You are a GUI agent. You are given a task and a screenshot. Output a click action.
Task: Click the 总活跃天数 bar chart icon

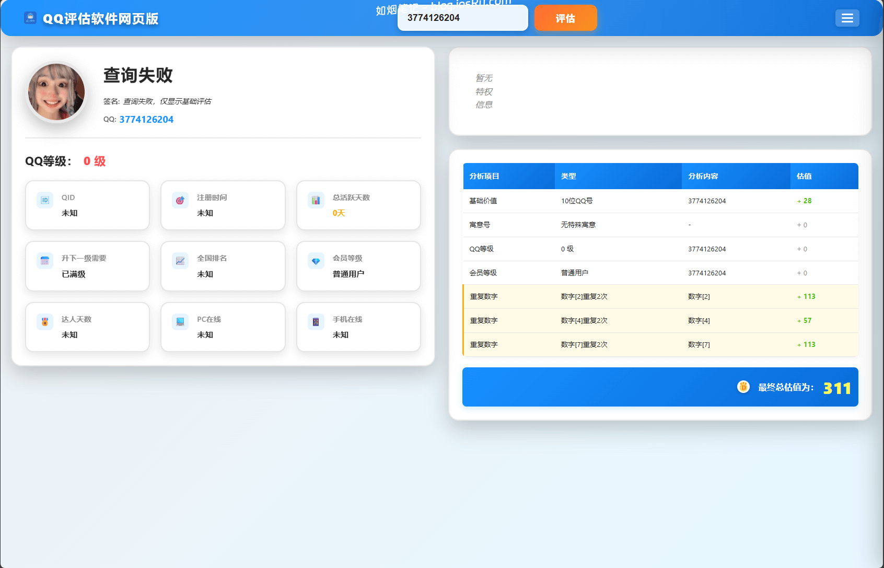[x=316, y=200]
